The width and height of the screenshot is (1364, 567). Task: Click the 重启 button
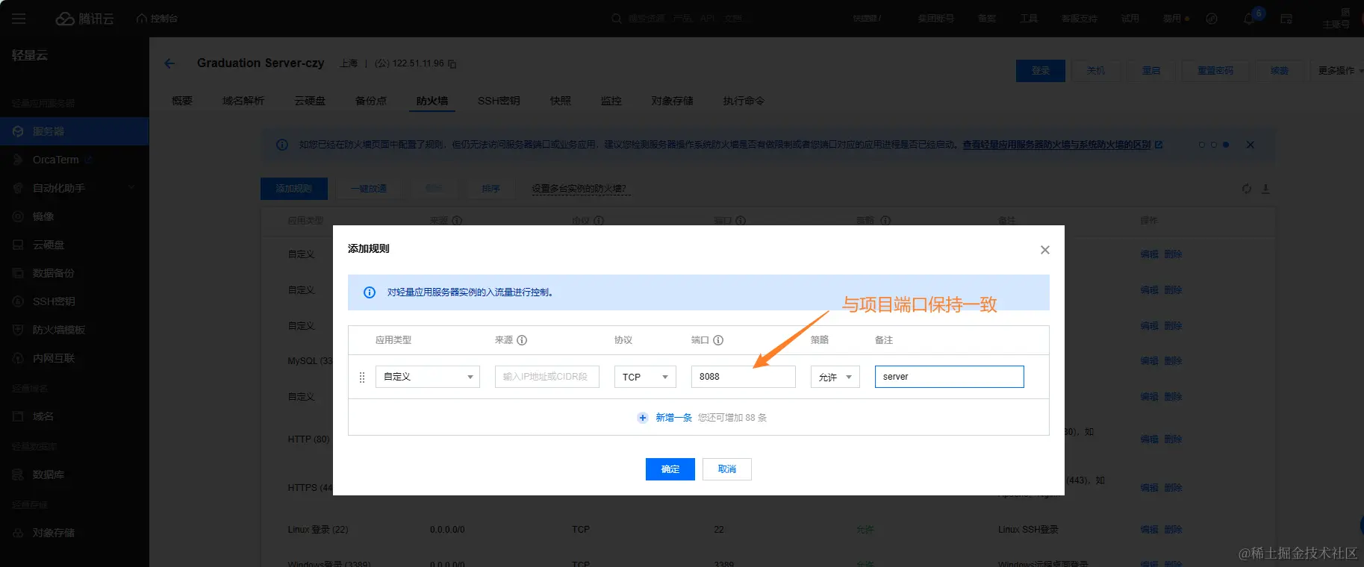tap(1151, 71)
